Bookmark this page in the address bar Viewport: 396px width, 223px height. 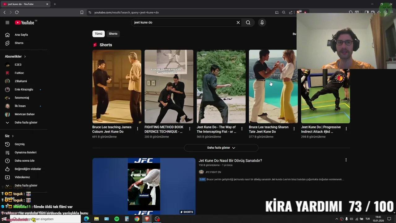coord(82,12)
